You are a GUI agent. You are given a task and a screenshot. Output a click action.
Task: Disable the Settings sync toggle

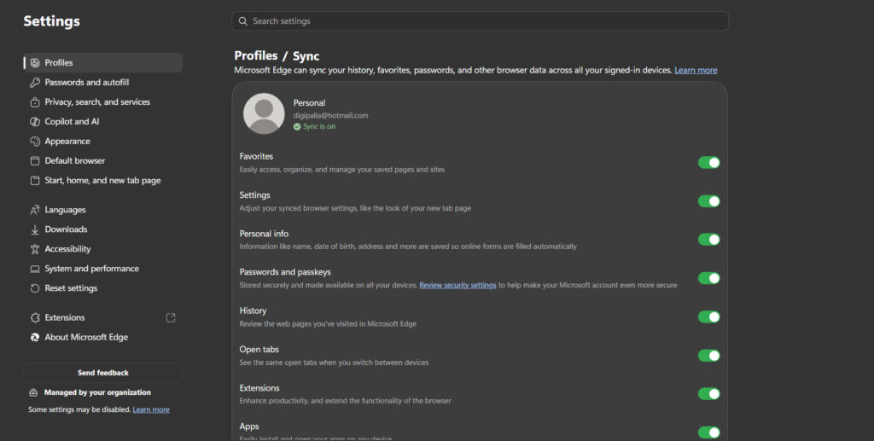(708, 201)
